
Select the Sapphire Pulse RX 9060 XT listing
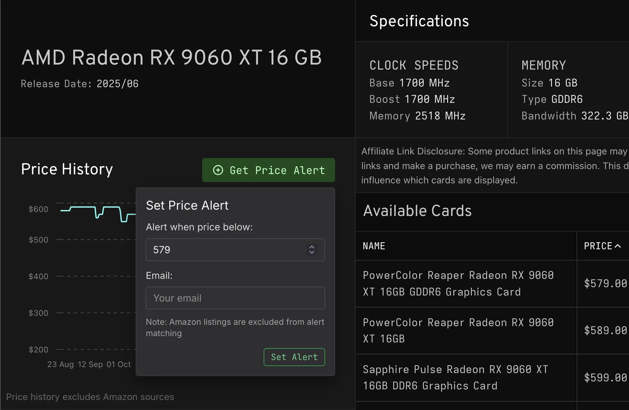click(x=455, y=377)
